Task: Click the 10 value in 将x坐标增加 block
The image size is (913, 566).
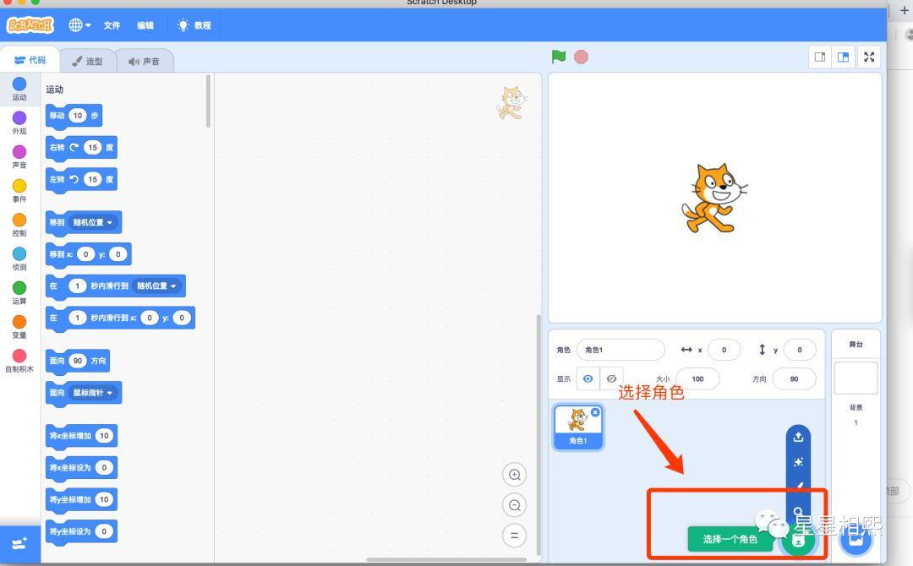Action: [104, 436]
